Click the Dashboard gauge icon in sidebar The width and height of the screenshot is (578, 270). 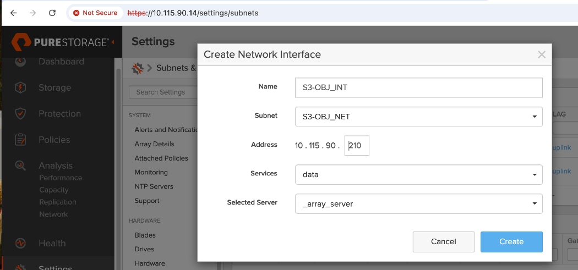point(20,62)
